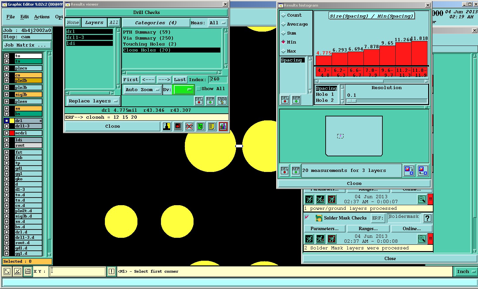Screen dimensions: 478x289
Task: Open the Actions menu
Action: [x=42, y=17]
